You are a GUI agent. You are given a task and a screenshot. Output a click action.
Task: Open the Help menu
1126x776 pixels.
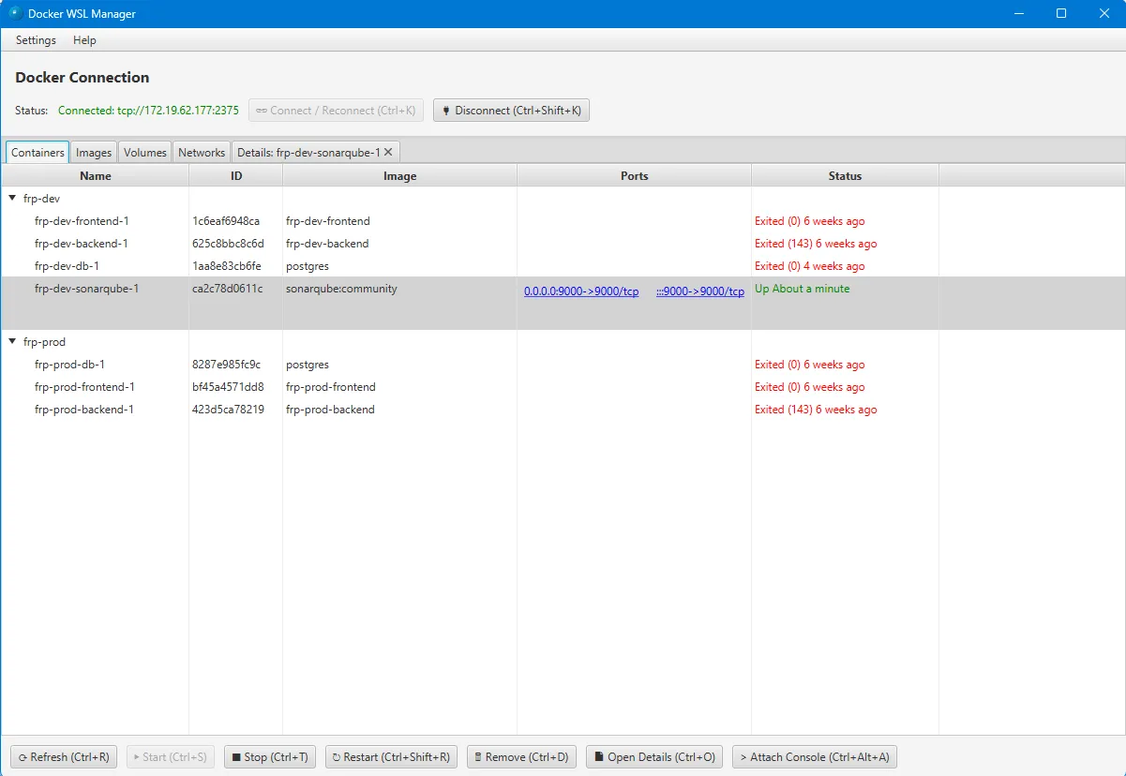tap(84, 40)
